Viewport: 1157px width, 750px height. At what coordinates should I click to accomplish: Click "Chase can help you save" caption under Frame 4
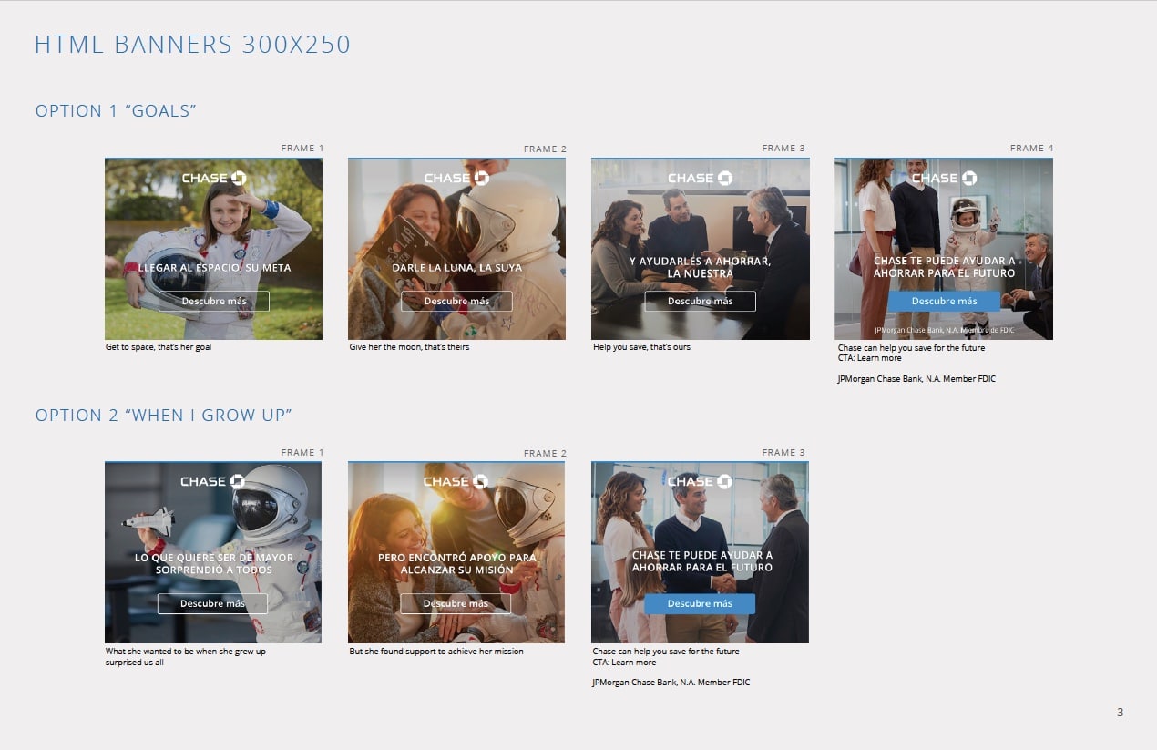click(911, 348)
